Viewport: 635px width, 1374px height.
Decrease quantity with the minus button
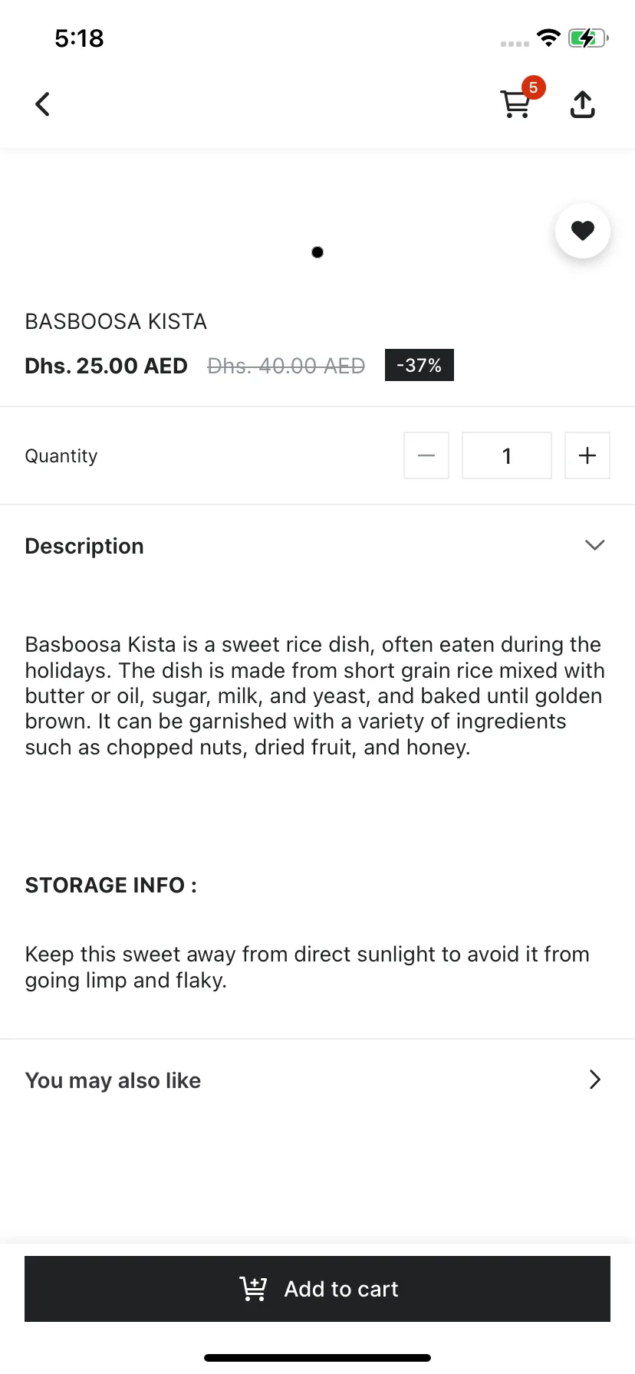click(426, 455)
